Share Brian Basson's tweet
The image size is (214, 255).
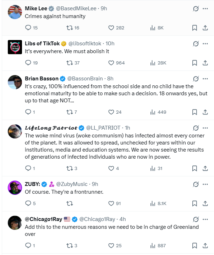(x=205, y=112)
